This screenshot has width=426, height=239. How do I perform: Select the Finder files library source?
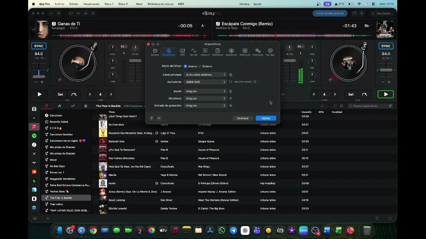click(34, 190)
